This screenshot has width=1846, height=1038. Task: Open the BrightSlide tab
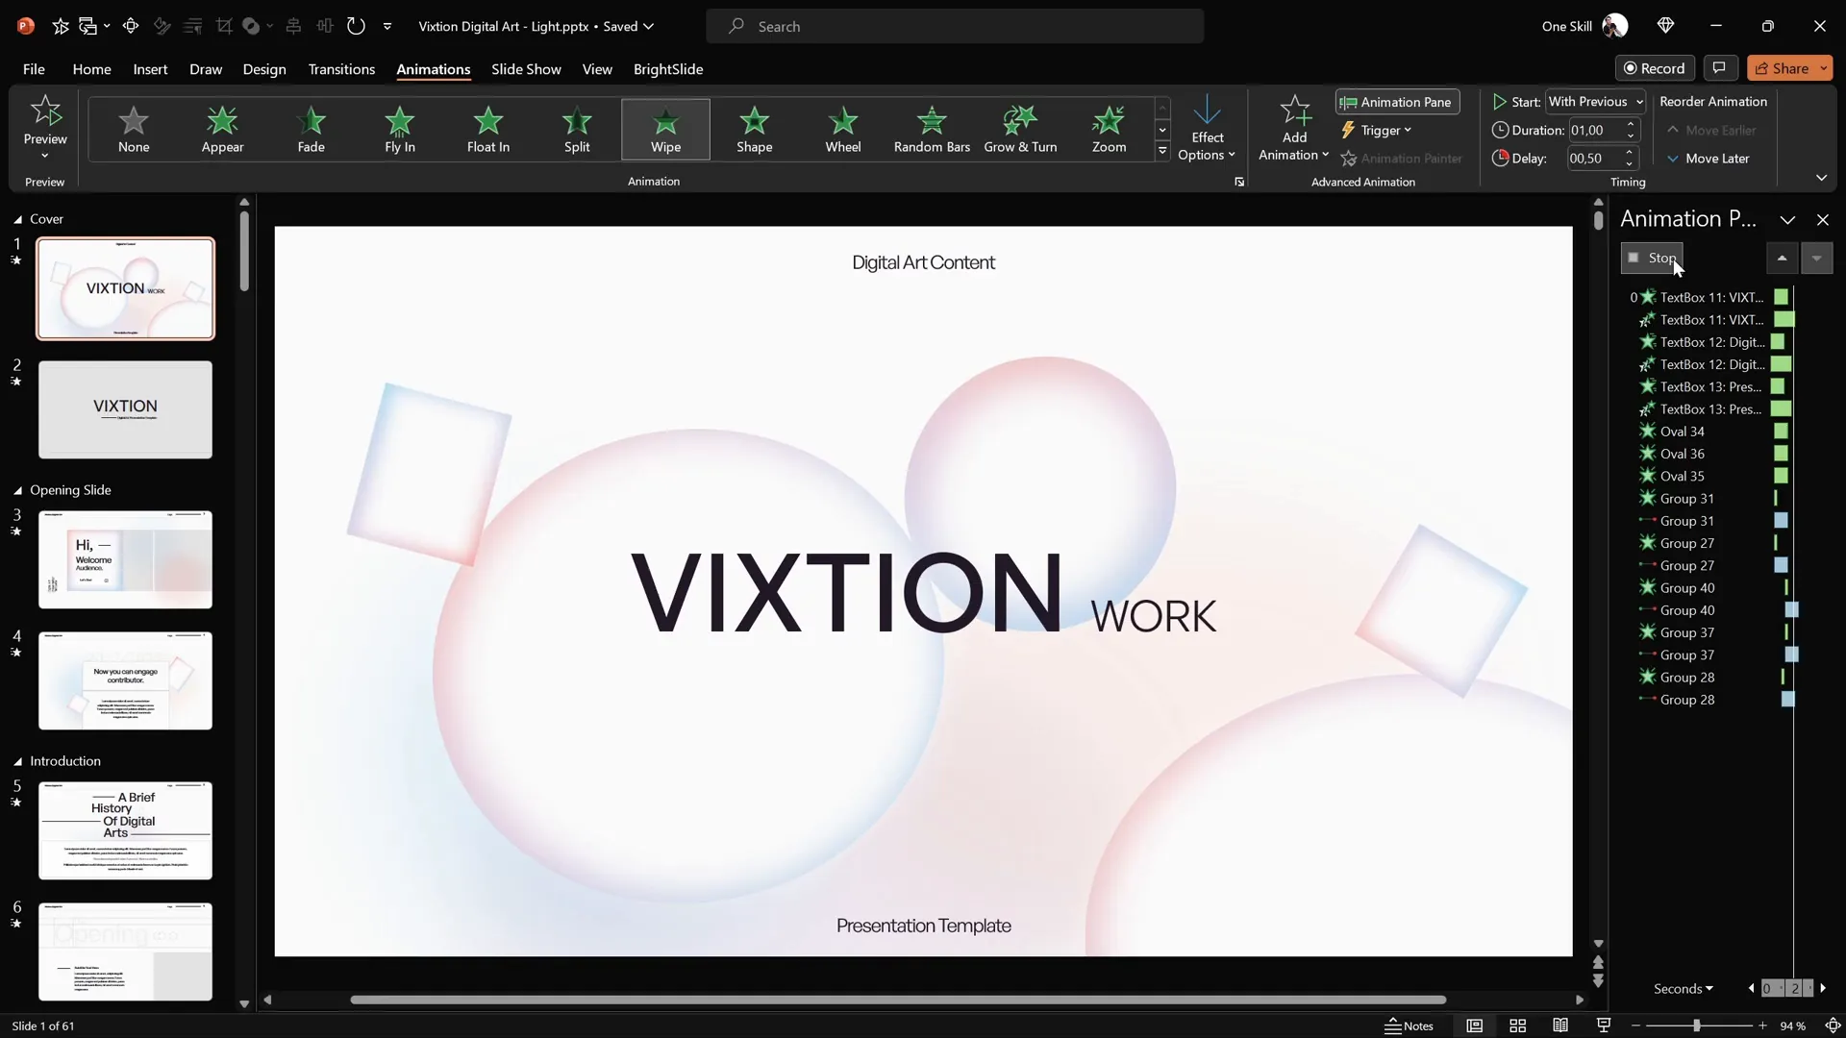point(668,69)
